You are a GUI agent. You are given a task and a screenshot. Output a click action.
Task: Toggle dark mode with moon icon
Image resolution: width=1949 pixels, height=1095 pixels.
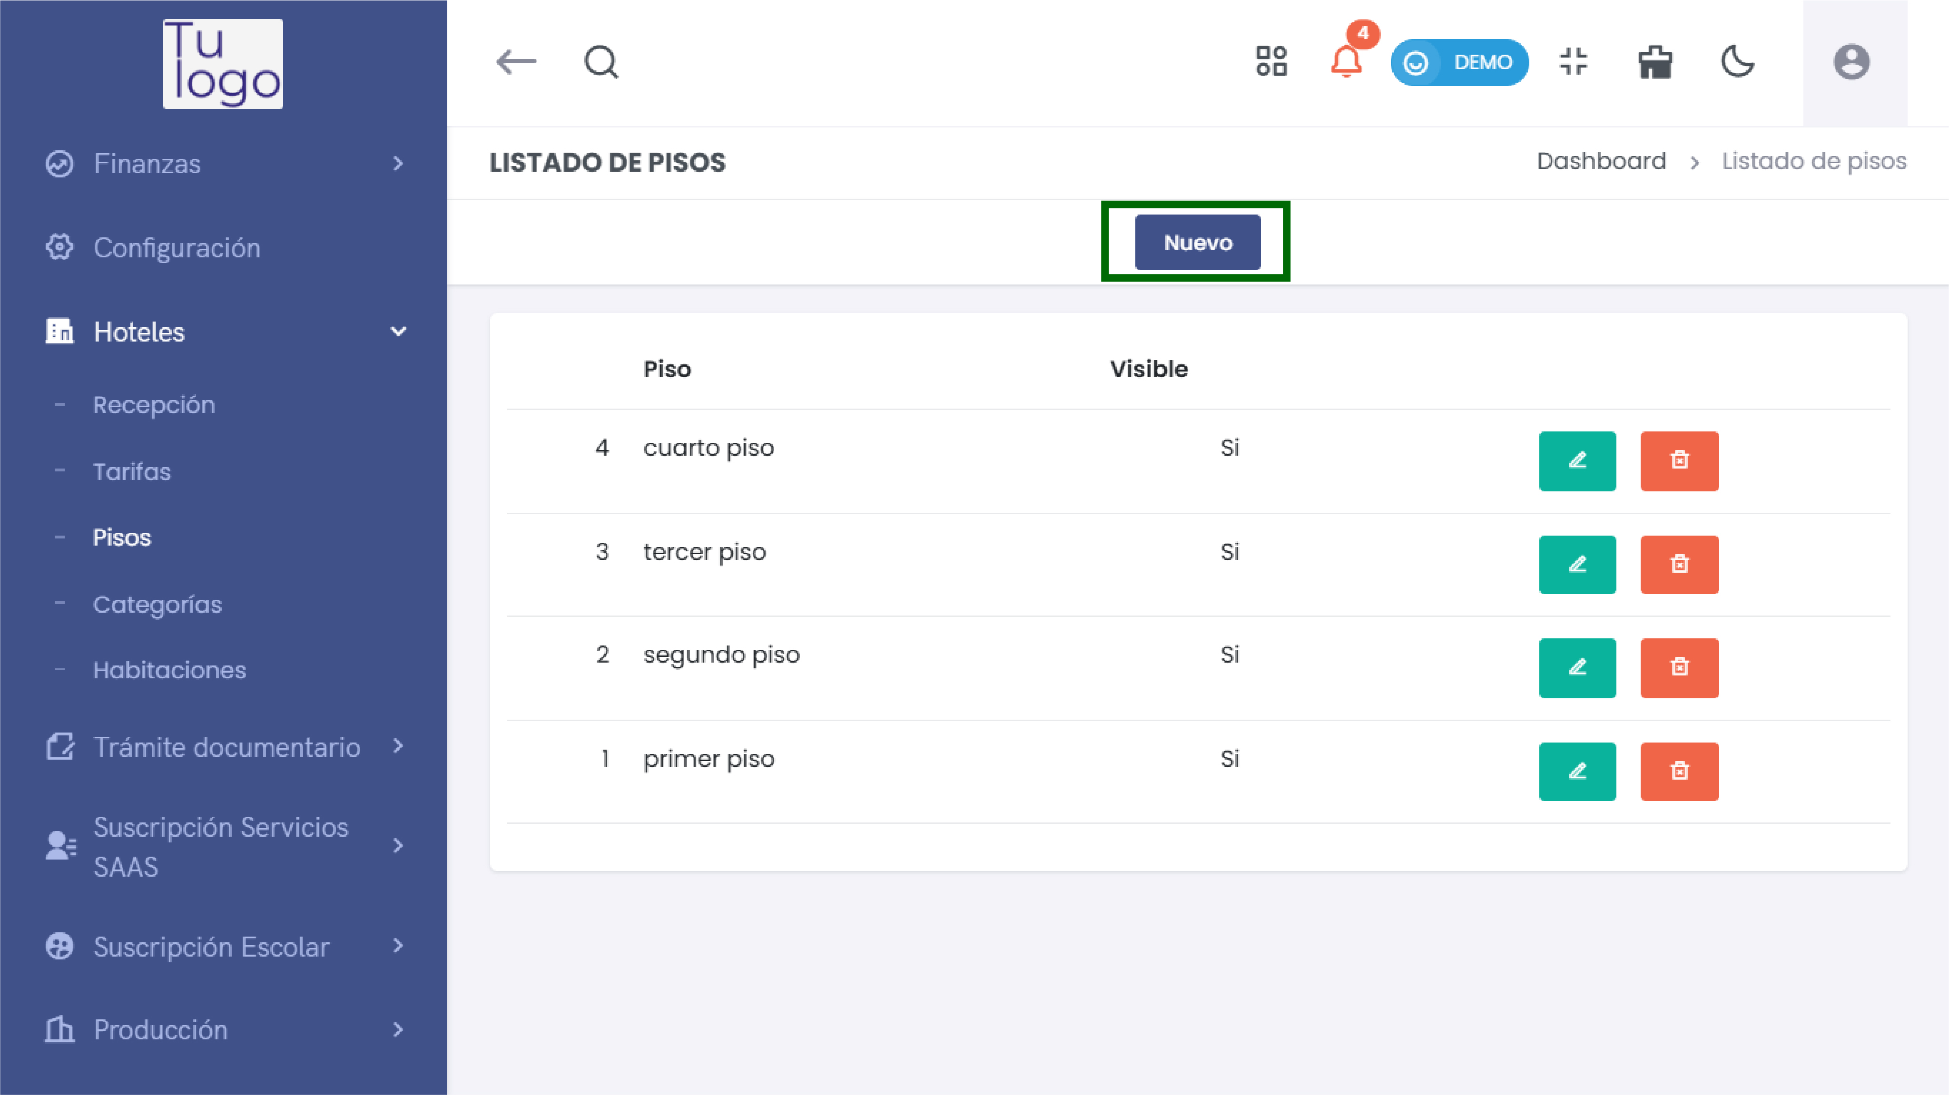pos(1737,62)
